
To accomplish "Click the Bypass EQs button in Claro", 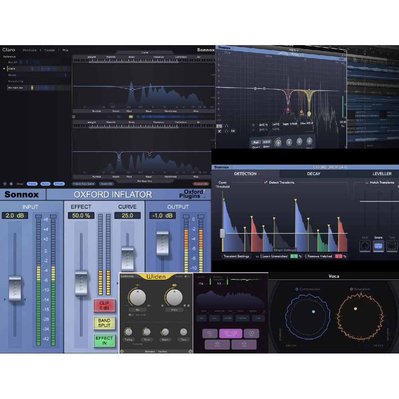I will pyautogui.click(x=201, y=184).
